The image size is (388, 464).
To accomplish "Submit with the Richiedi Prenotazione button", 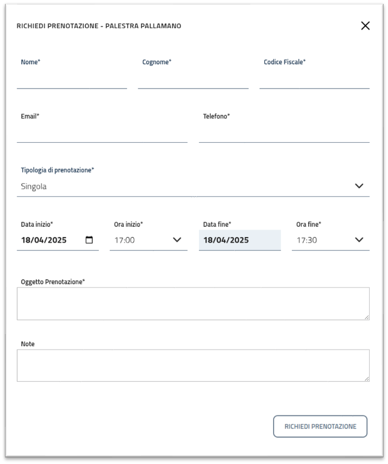I will (x=320, y=426).
